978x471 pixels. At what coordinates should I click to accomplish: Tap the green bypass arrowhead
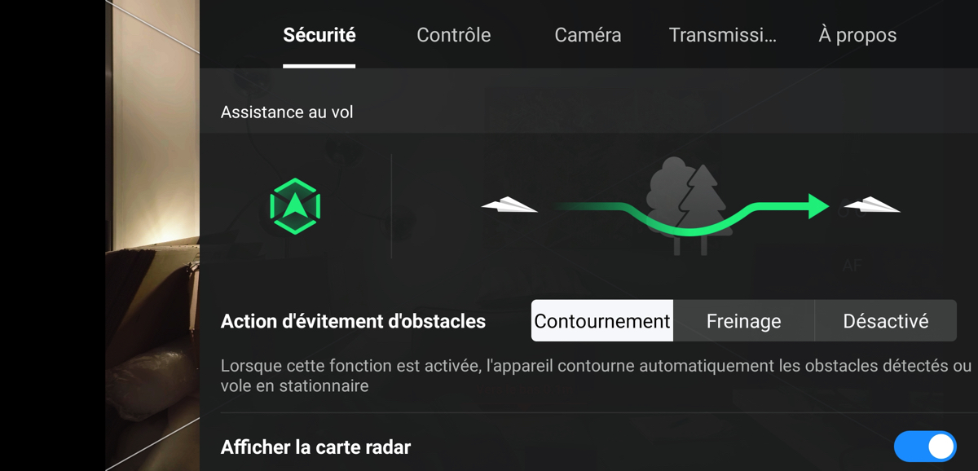pyautogui.click(x=818, y=205)
